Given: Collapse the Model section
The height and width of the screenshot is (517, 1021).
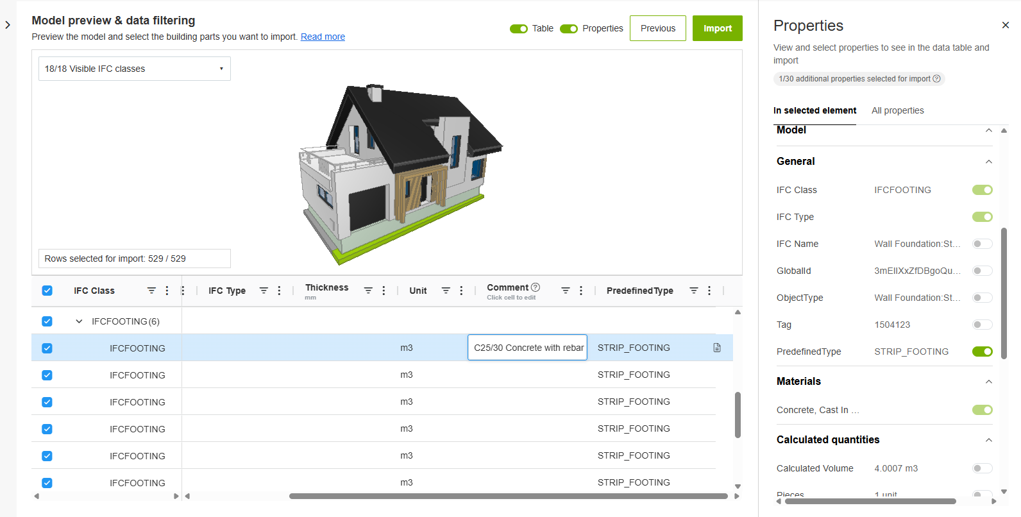Looking at the screenshot, I should (x=989, y=130).
